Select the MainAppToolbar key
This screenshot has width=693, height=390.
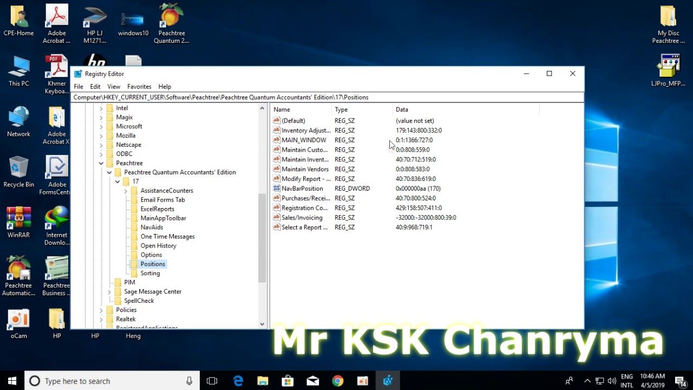[x=163, y=218]
